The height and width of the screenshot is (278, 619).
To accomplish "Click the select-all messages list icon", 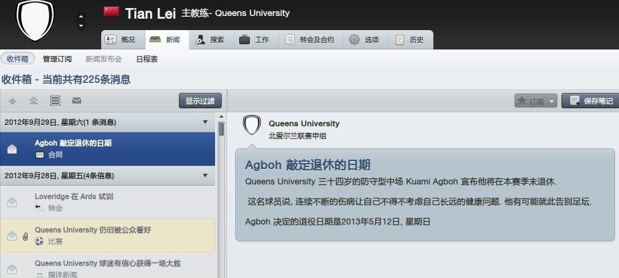I will coord(55,101).
